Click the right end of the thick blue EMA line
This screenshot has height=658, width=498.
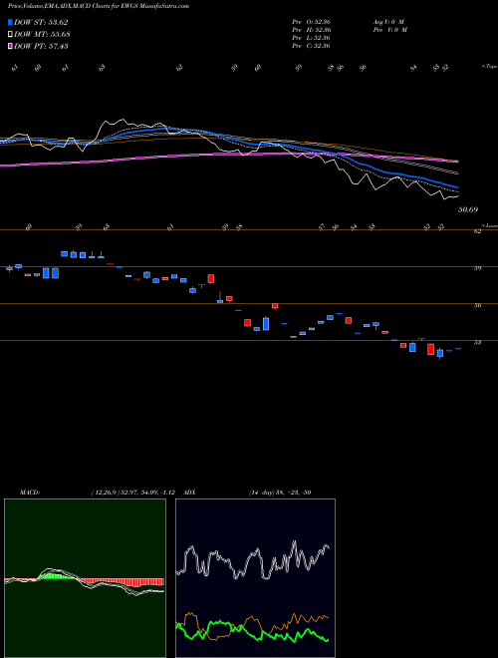point(457,187)
